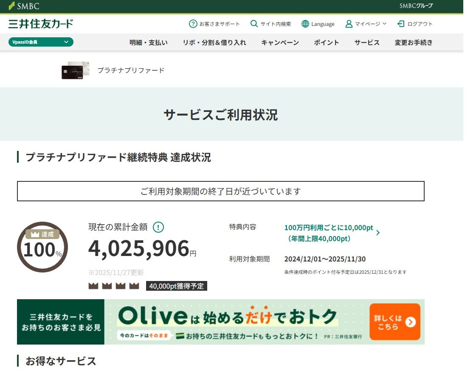The height and width of the screenshot is (381, 476).
Task: Click the プラチナプリファード card thumbnail
Action: coord(76,70)
